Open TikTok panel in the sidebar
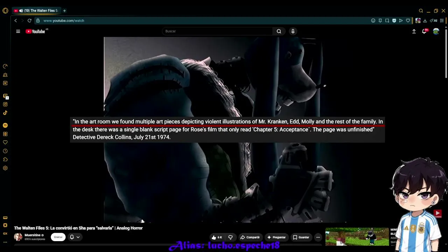Screen dimensions: 448x252 [5, 113]
